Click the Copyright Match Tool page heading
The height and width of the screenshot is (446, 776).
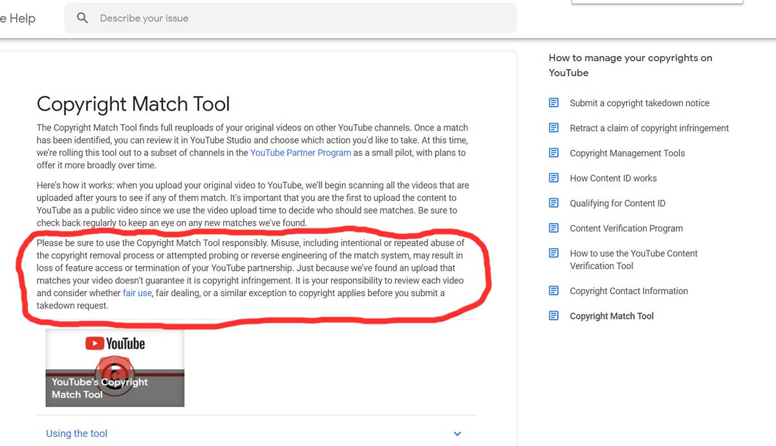coord(133,104)
